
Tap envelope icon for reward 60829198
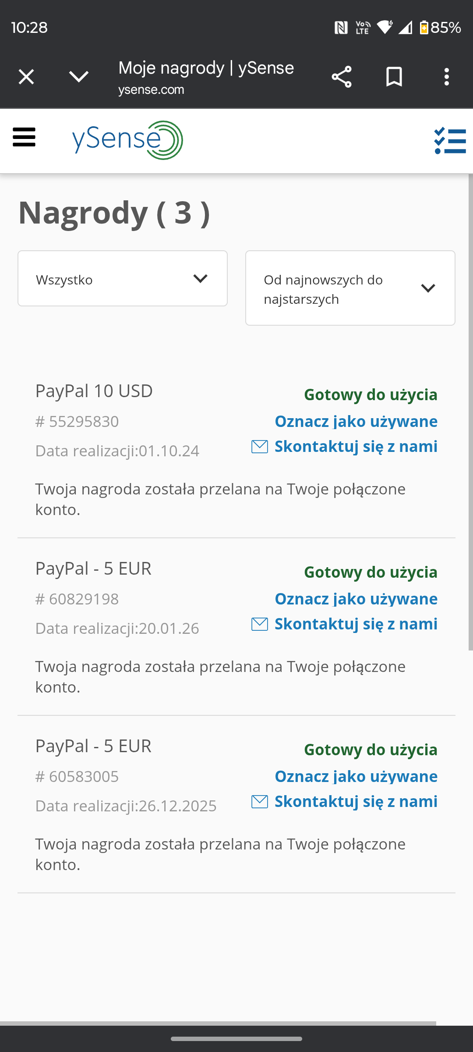(x=260, y=624)
